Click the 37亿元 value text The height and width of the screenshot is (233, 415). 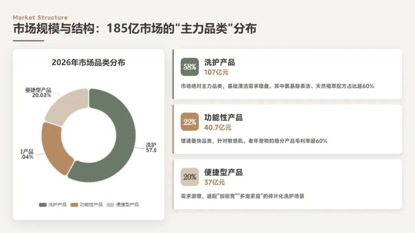(x=214, y=182)
